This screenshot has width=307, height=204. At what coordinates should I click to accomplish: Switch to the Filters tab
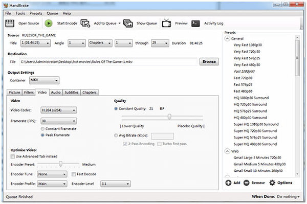29,93
